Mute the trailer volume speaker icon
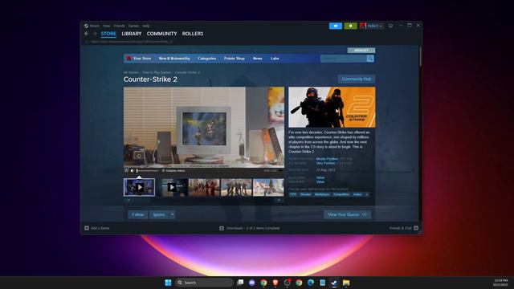 [x=132, y=170]
